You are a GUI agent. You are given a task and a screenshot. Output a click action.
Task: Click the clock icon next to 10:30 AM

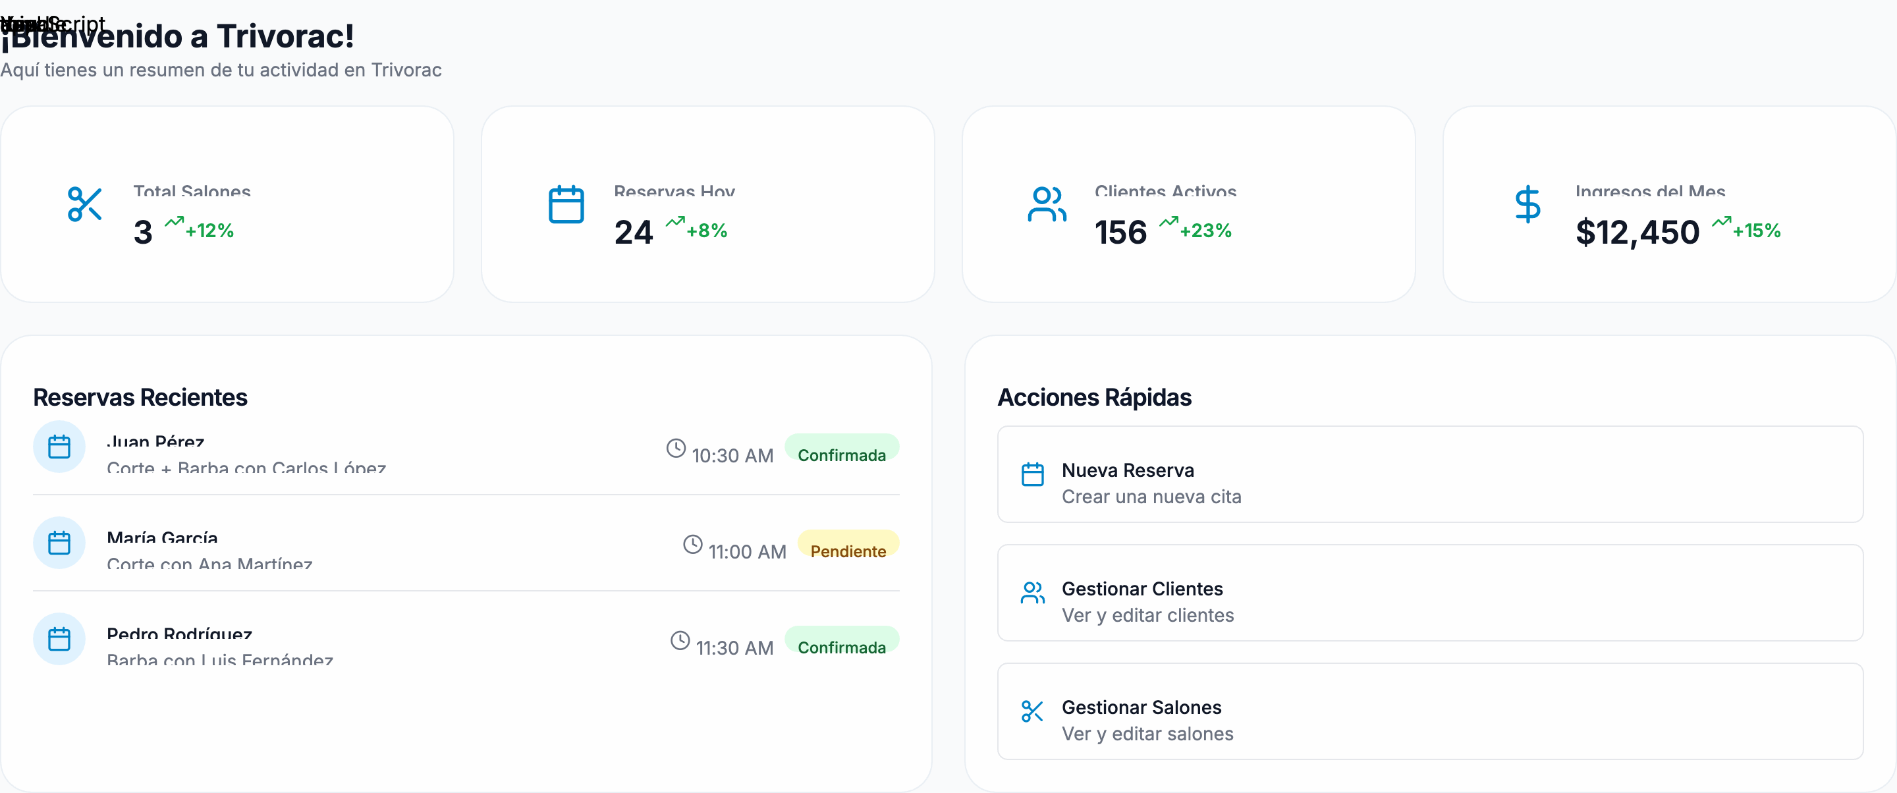676,448
